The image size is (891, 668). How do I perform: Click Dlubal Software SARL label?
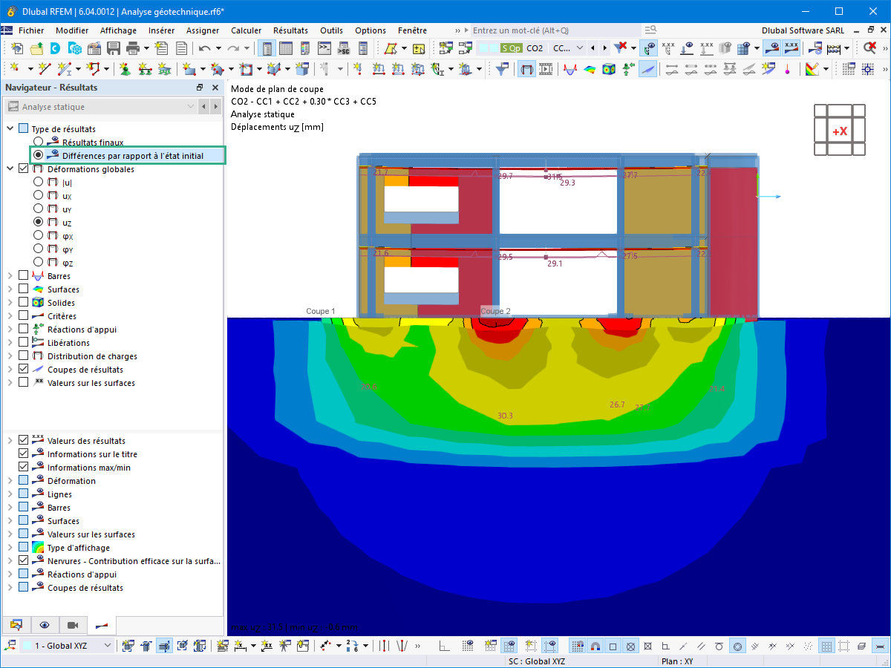click(x=803, y=30)
